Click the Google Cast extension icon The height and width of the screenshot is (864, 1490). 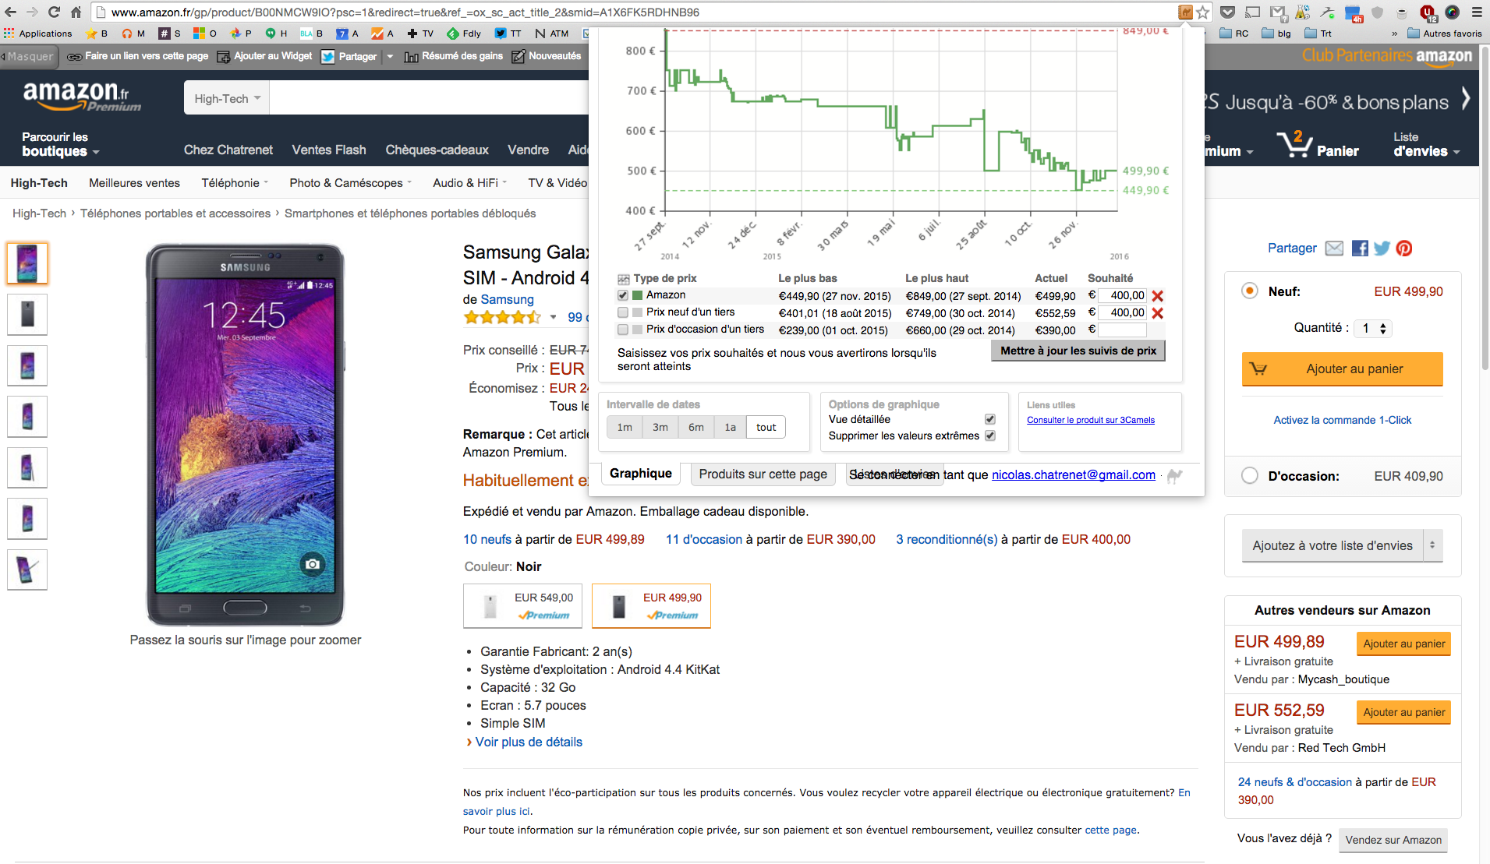(x=1252, y=12)
